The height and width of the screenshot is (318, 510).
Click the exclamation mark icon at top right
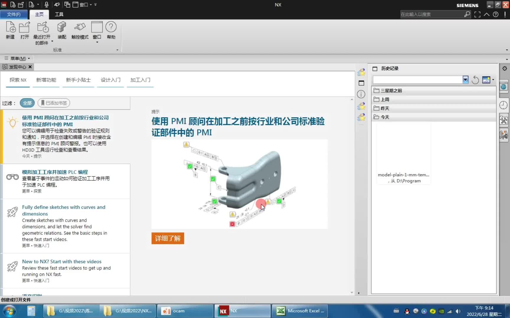(x=505, y=14)
